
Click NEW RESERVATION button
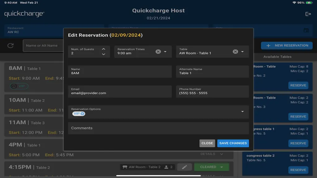point(286,46)
